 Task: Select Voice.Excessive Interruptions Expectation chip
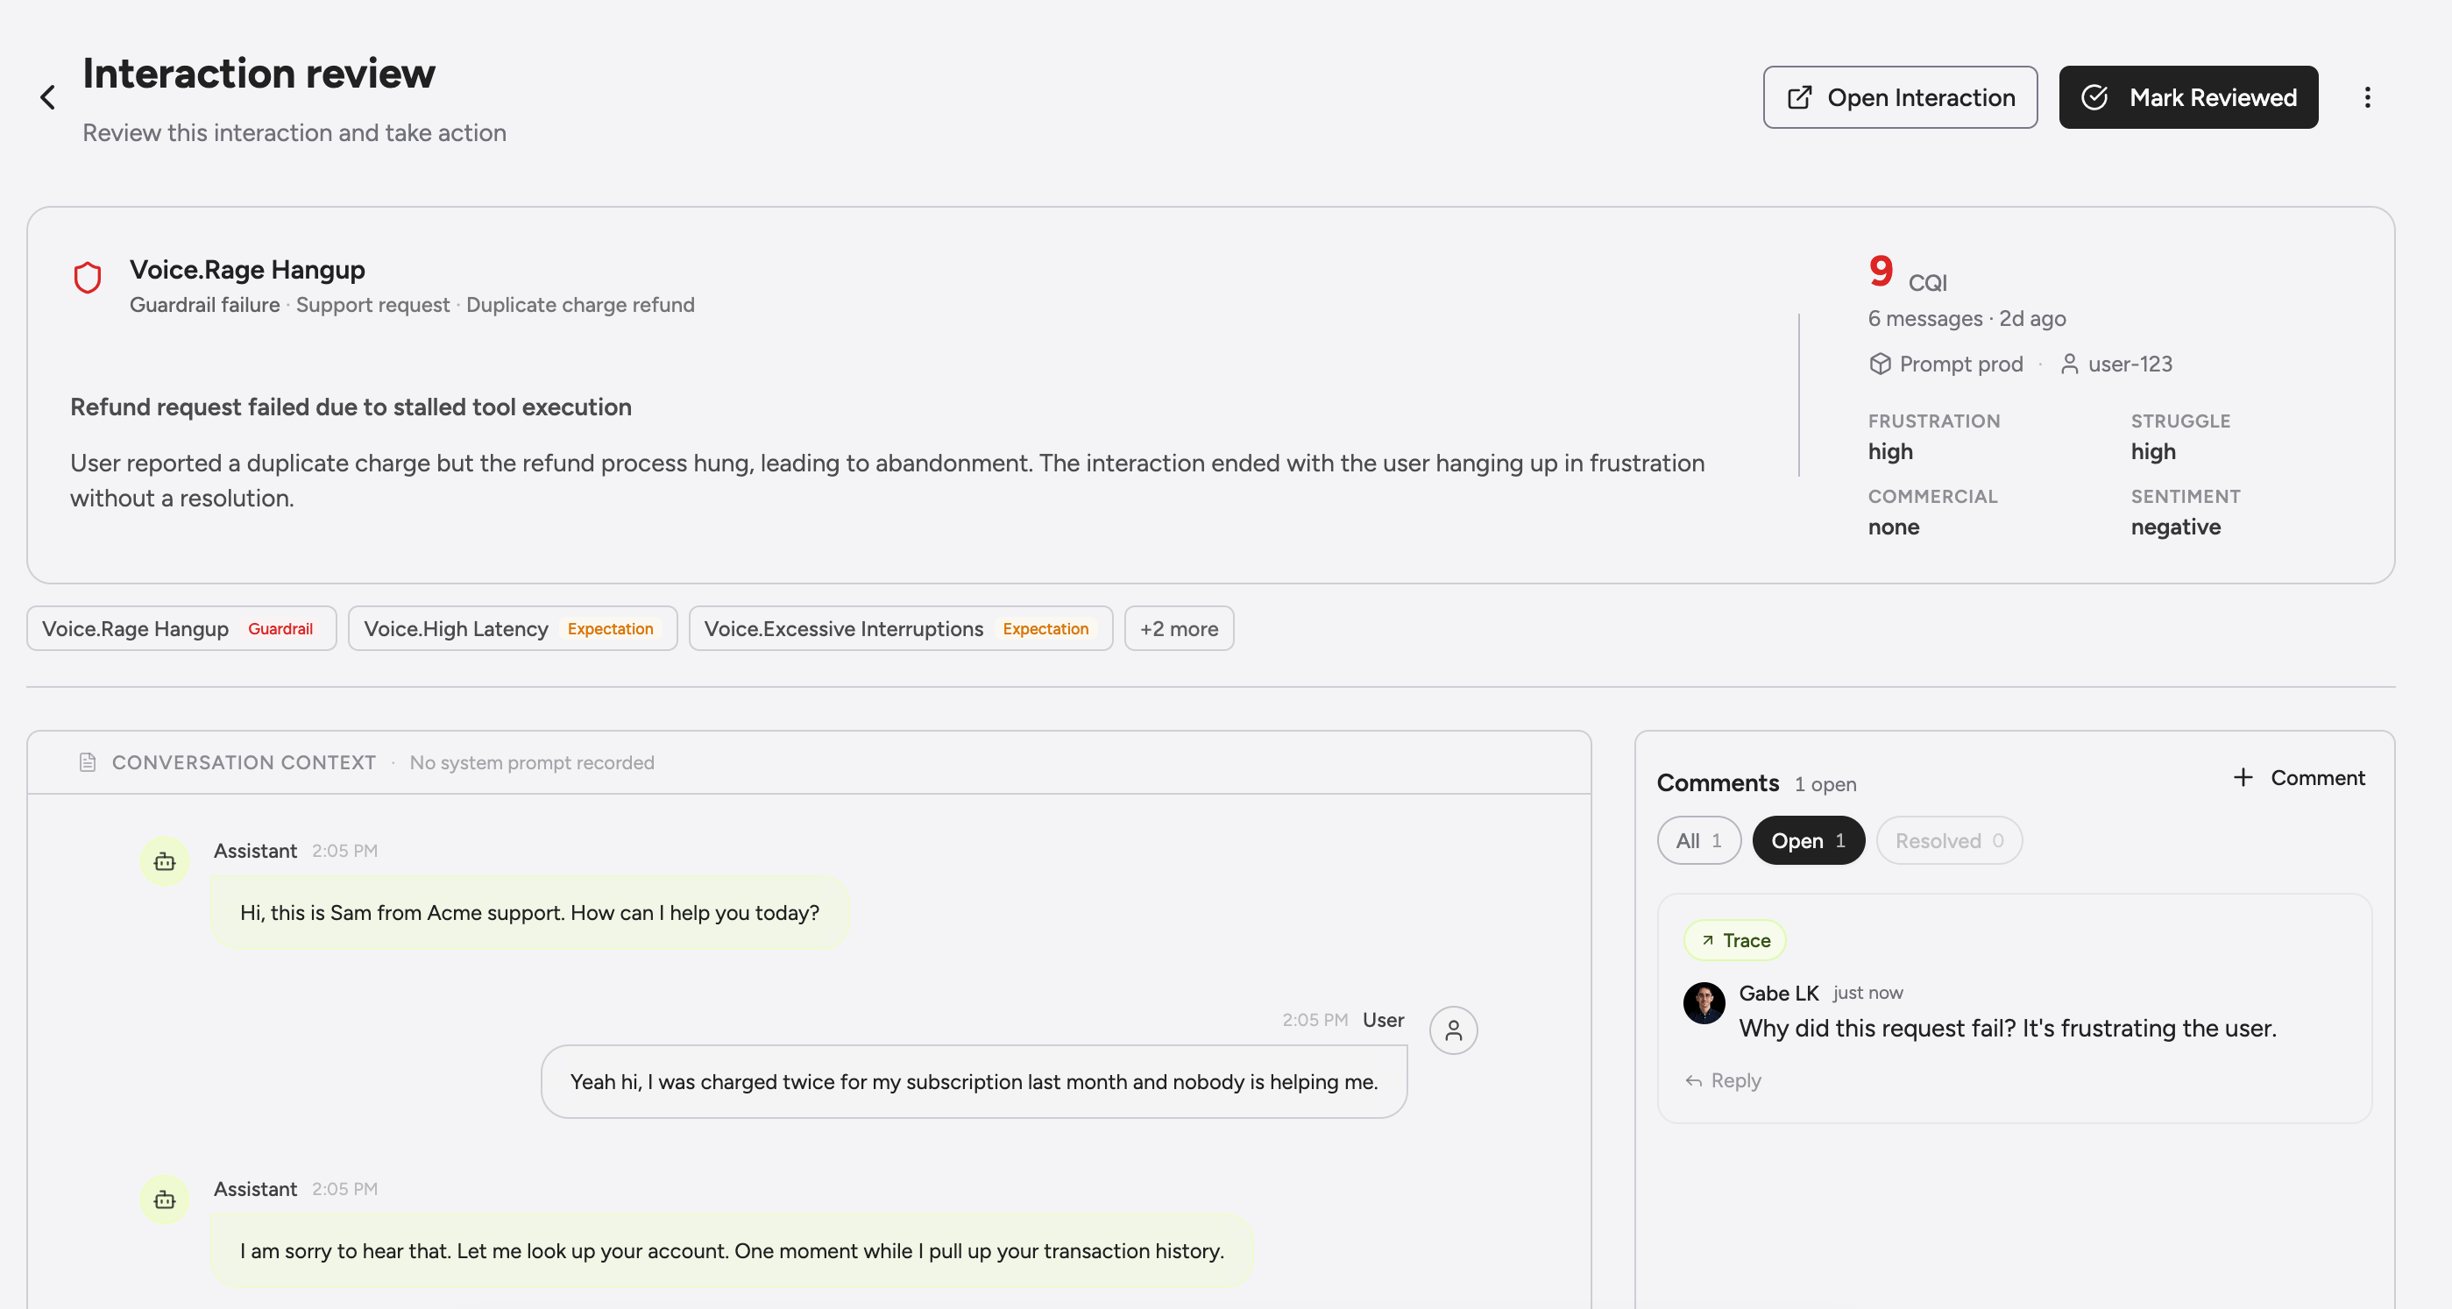(899, 628)
